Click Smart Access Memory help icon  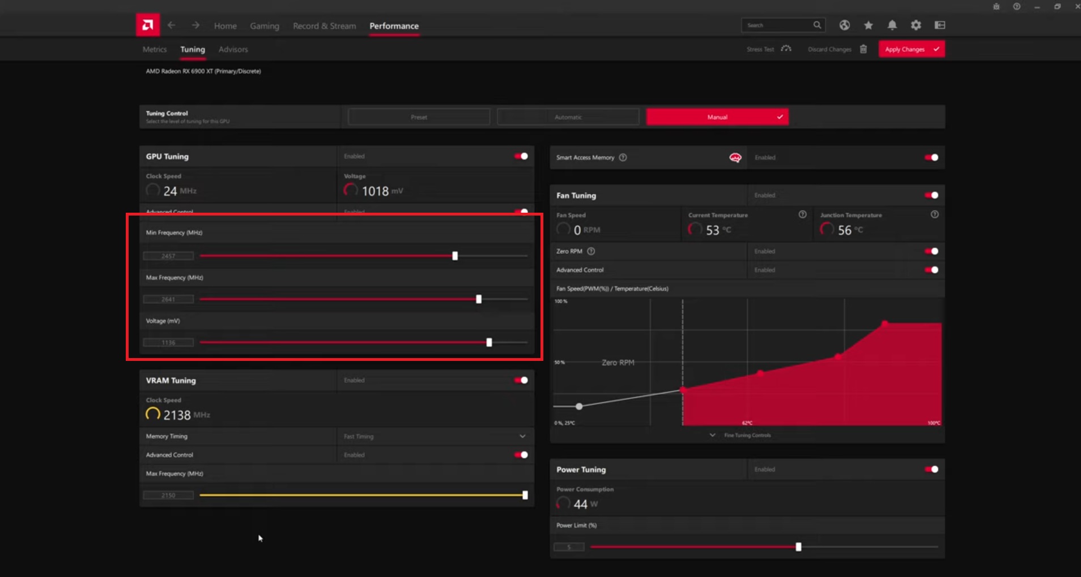coord(623,158)
